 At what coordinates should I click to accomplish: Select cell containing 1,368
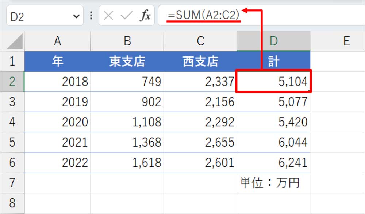tap(127, 142)
